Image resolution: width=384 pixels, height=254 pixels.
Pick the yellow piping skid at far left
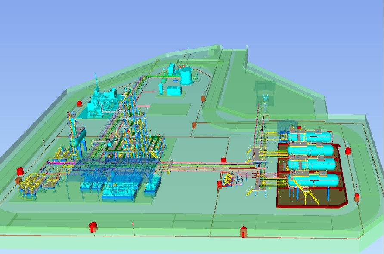click(x=30, y=185)
